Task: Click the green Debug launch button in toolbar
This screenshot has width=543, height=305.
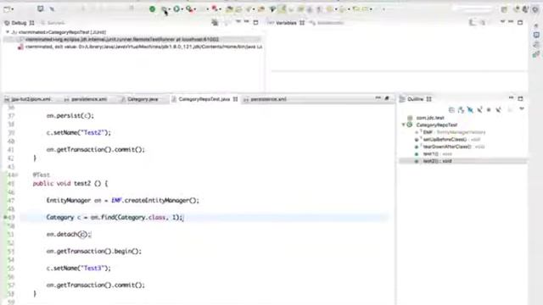Action: click(x=152, y=9)
